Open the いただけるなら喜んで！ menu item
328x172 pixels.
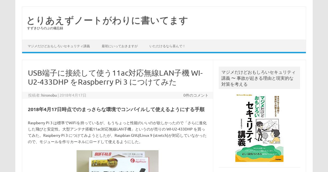click(x=168, y=46)
